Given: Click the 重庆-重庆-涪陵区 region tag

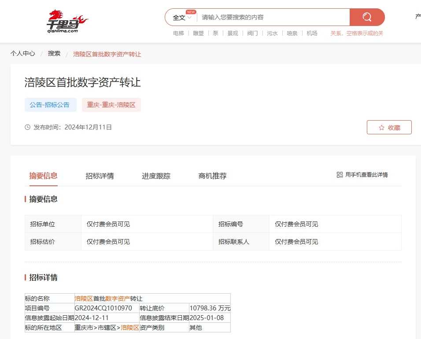Looking at the screenshot, I should click(x=111, y=105).
